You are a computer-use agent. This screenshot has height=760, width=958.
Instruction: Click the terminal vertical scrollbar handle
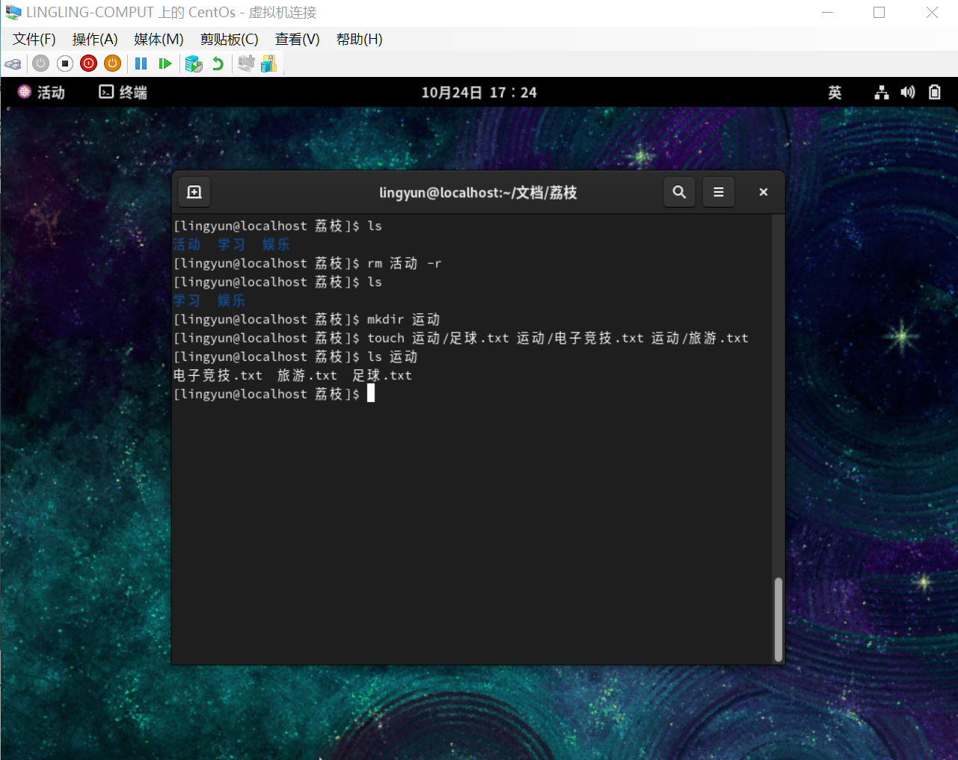[x=779, y=620]
